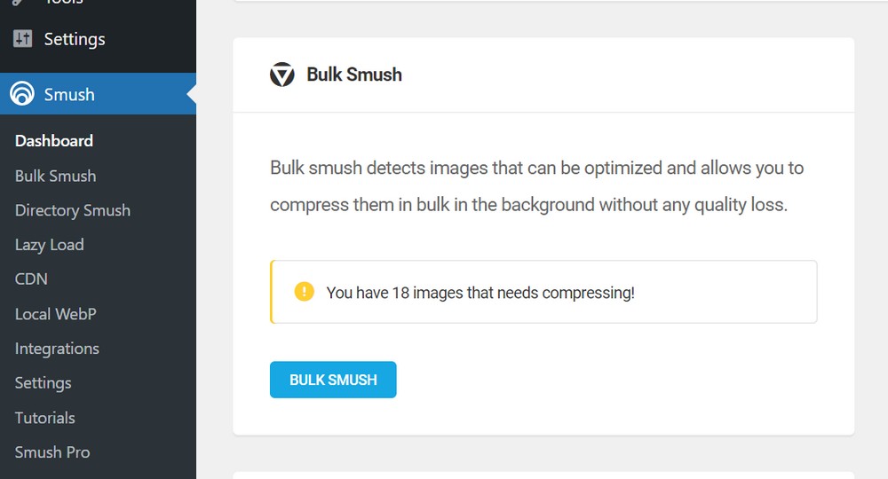View the Tutorials submenu page
Image resolution: width=888 pixels, height=479 pixels.
click(44, 418)
